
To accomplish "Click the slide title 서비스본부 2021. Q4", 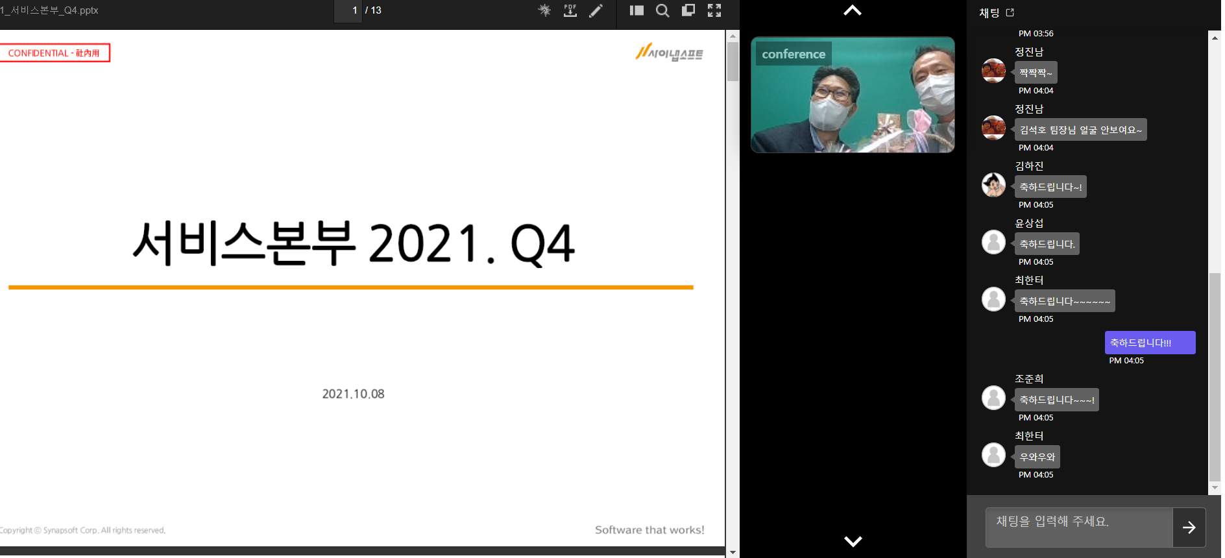I will 354,243.
